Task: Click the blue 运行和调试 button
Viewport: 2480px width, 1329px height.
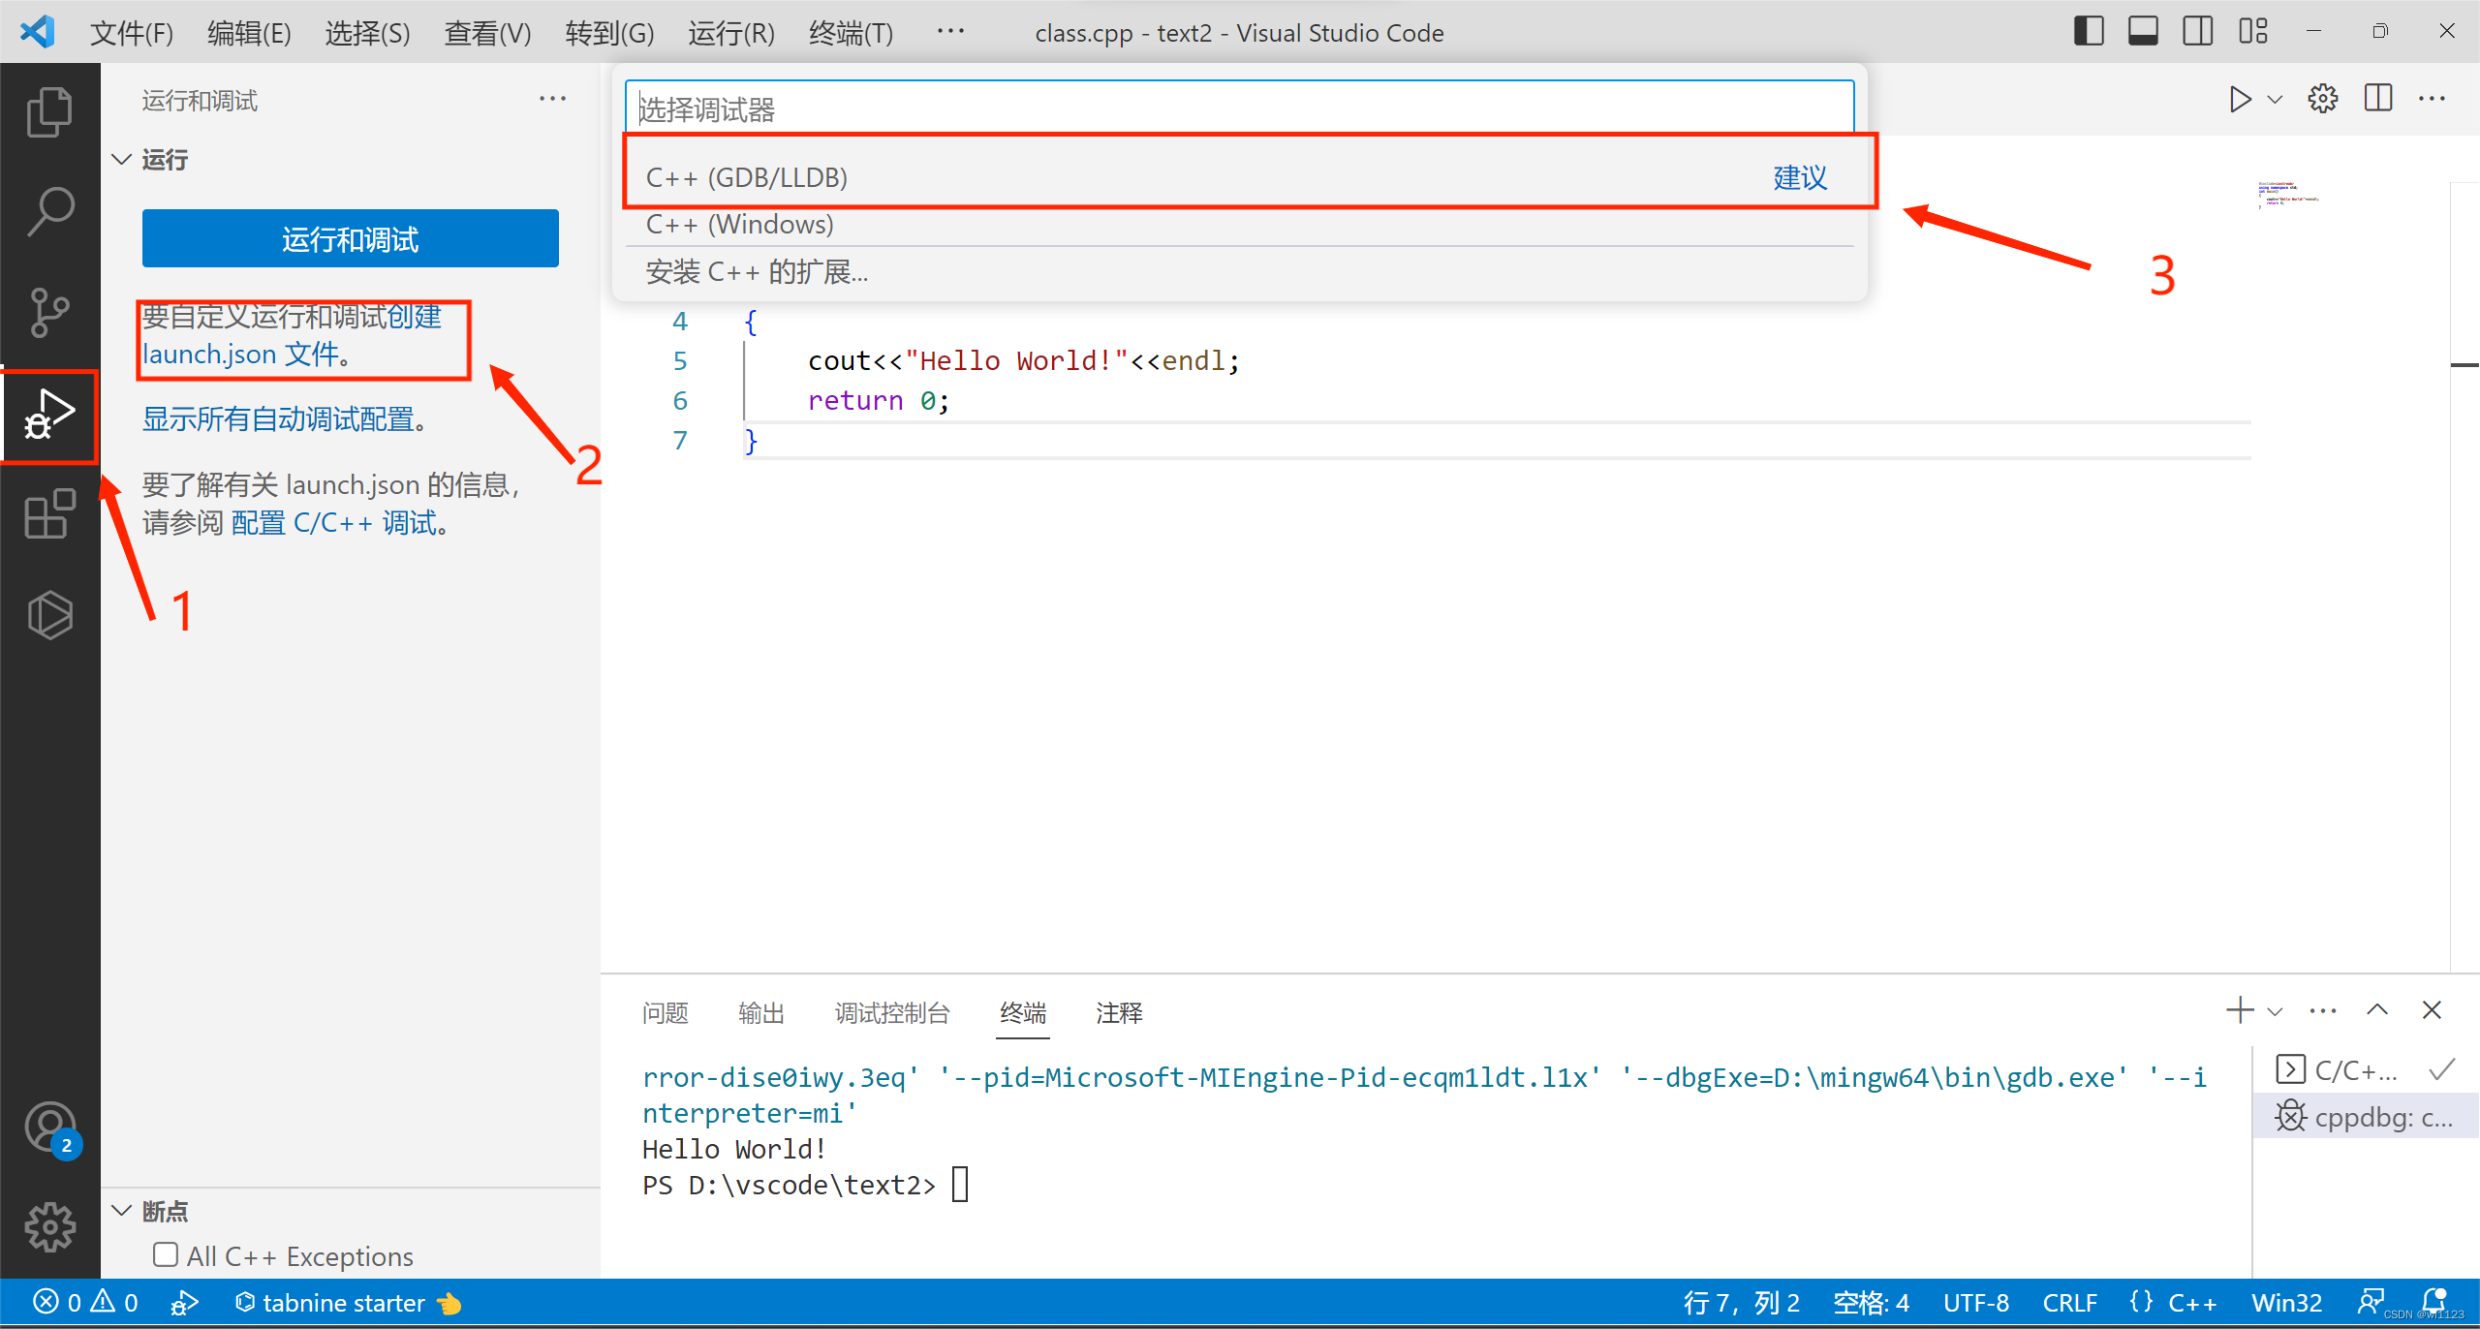Action: [350, 238]
